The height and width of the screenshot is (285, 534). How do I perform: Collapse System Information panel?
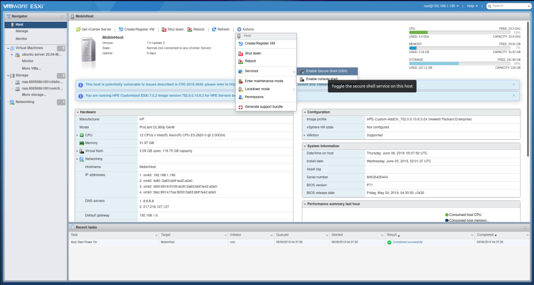click(305, 146)
